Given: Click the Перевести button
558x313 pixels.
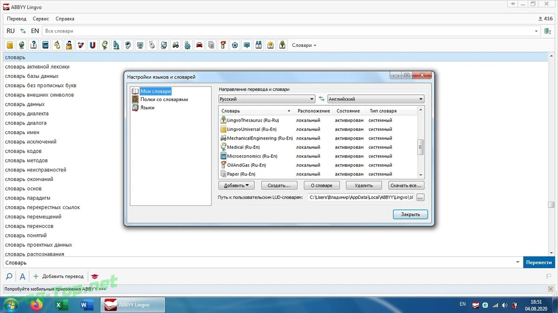Looking at the screenshot, I should [x=539, y=262].
